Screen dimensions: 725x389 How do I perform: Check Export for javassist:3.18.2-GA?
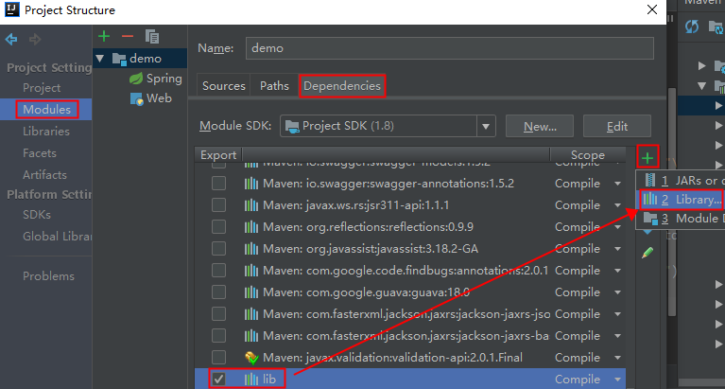tap(218, 249)
